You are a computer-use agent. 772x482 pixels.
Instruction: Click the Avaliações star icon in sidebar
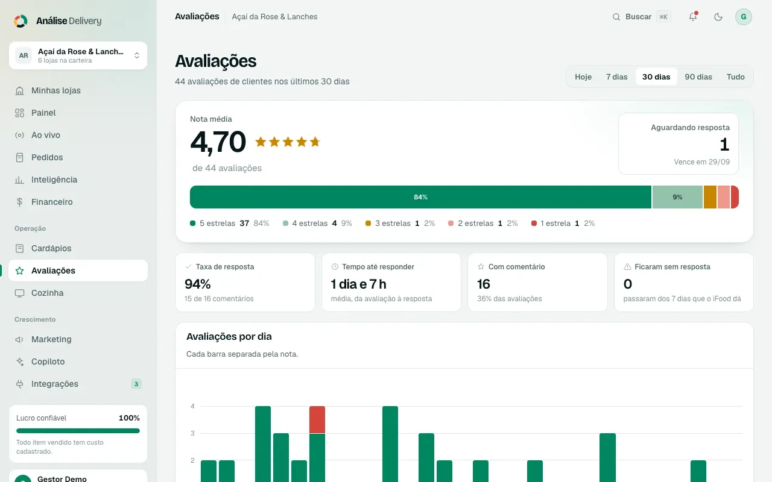[19, 271]
